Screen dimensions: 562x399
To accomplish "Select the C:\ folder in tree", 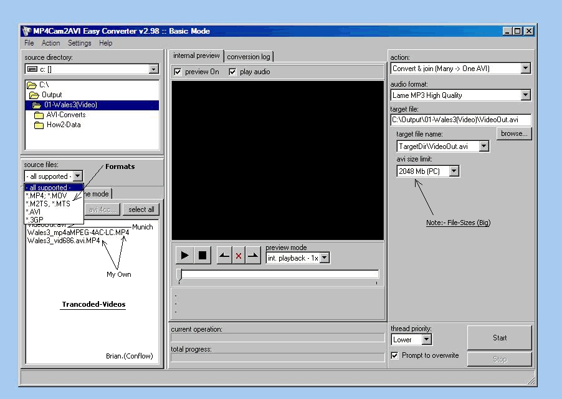I will [x=39, y=85].
